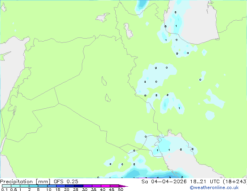Screen dimensions: 247x191
Task: Click the legend value label '25'
Action: pyautogui.click(x=76, y=189)
